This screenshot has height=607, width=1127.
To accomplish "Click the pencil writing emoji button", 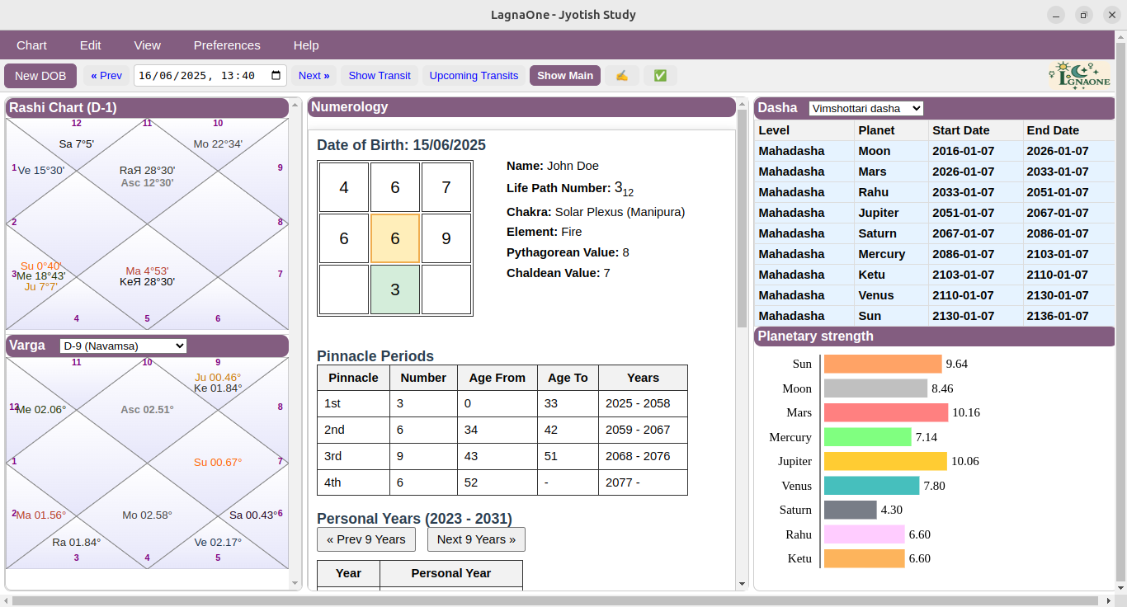I will pyautogui.click(x=622, y=76).
